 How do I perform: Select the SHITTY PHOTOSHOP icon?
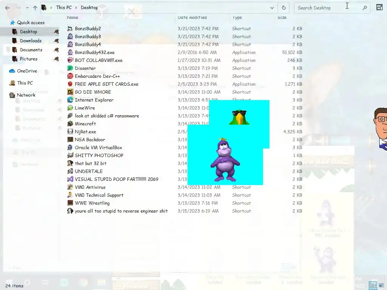coord(70,155)
